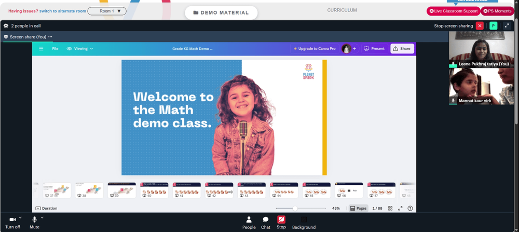Select slide thumbnail 39

tap(121, 190)
